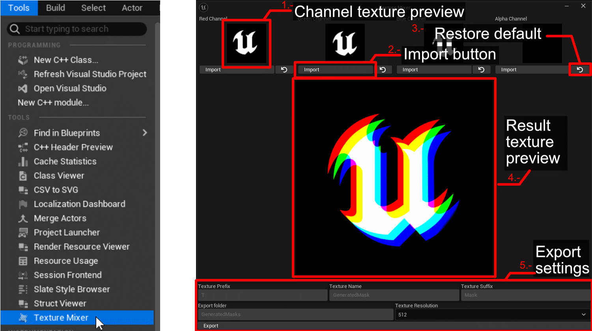Screen dimensions: 592x331
Task: Click the Texture Mixer icon in Tools menu
Action: click(23, 318)
